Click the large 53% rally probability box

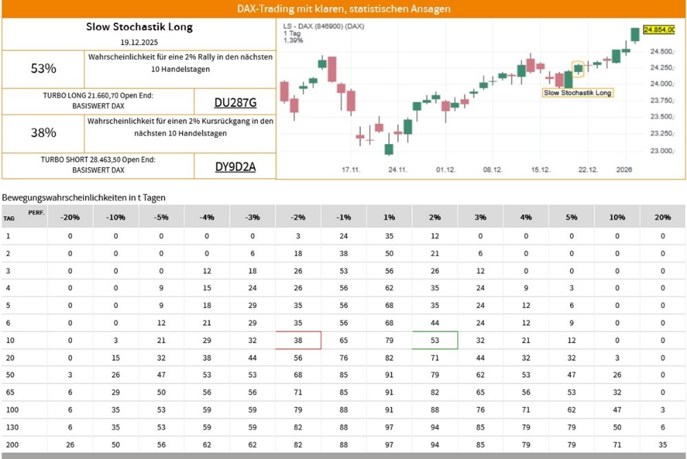pos(43,69)
